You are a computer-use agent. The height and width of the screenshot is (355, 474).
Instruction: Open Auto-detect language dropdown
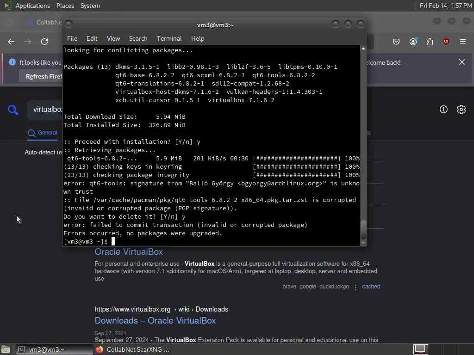(x=43, y=152)
